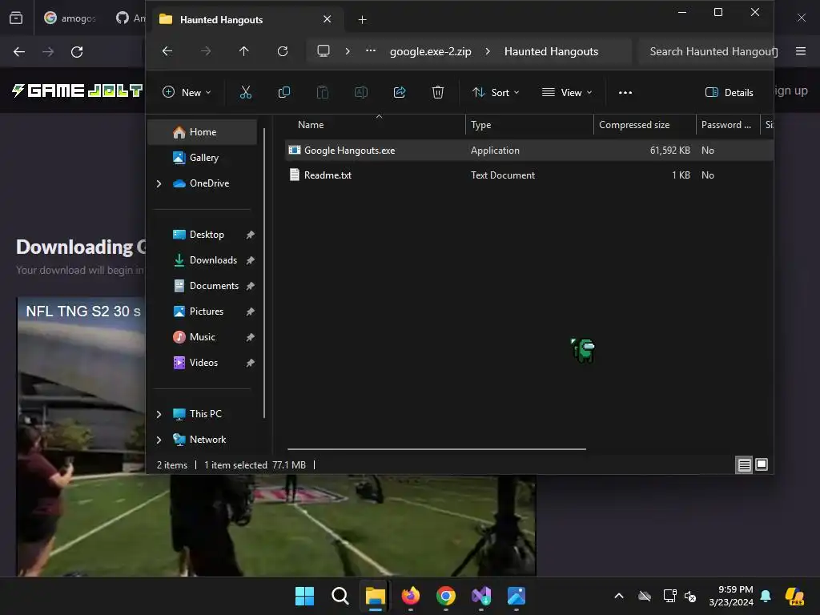820x615 pixels.
Task: Select the Readme.txt file
Action: coord(529,175)
